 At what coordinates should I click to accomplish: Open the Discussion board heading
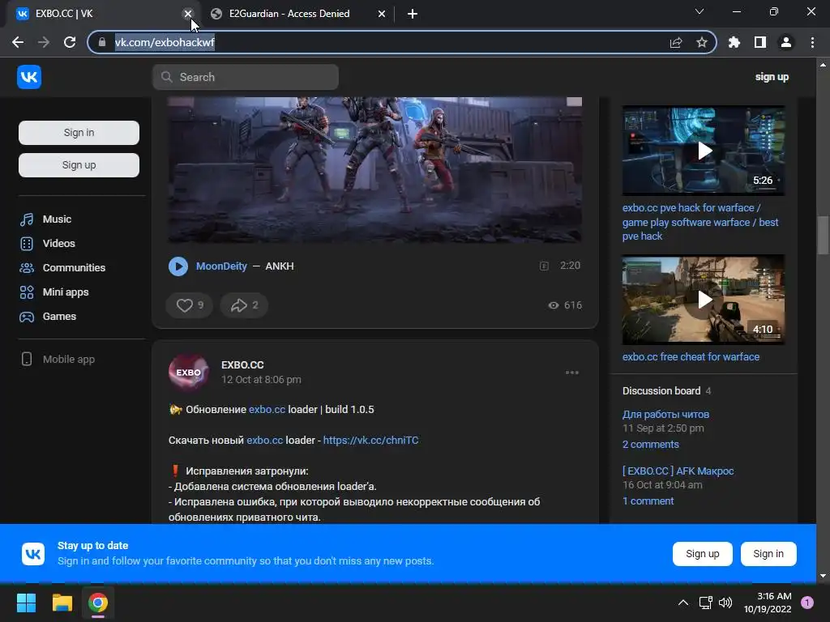tap(661, 391)
